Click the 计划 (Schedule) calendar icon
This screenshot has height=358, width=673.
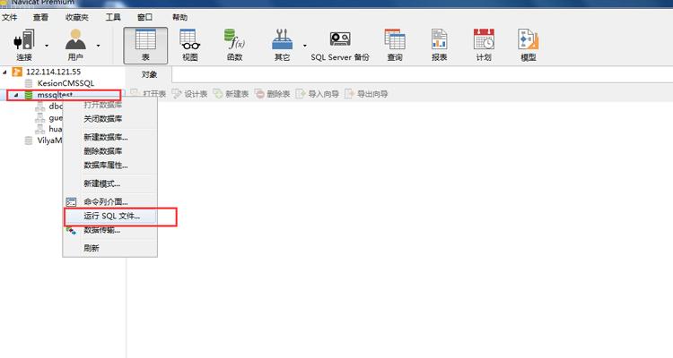[x=484, y=43]
